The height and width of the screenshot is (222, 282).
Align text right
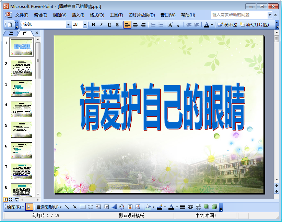click(143, 25)
